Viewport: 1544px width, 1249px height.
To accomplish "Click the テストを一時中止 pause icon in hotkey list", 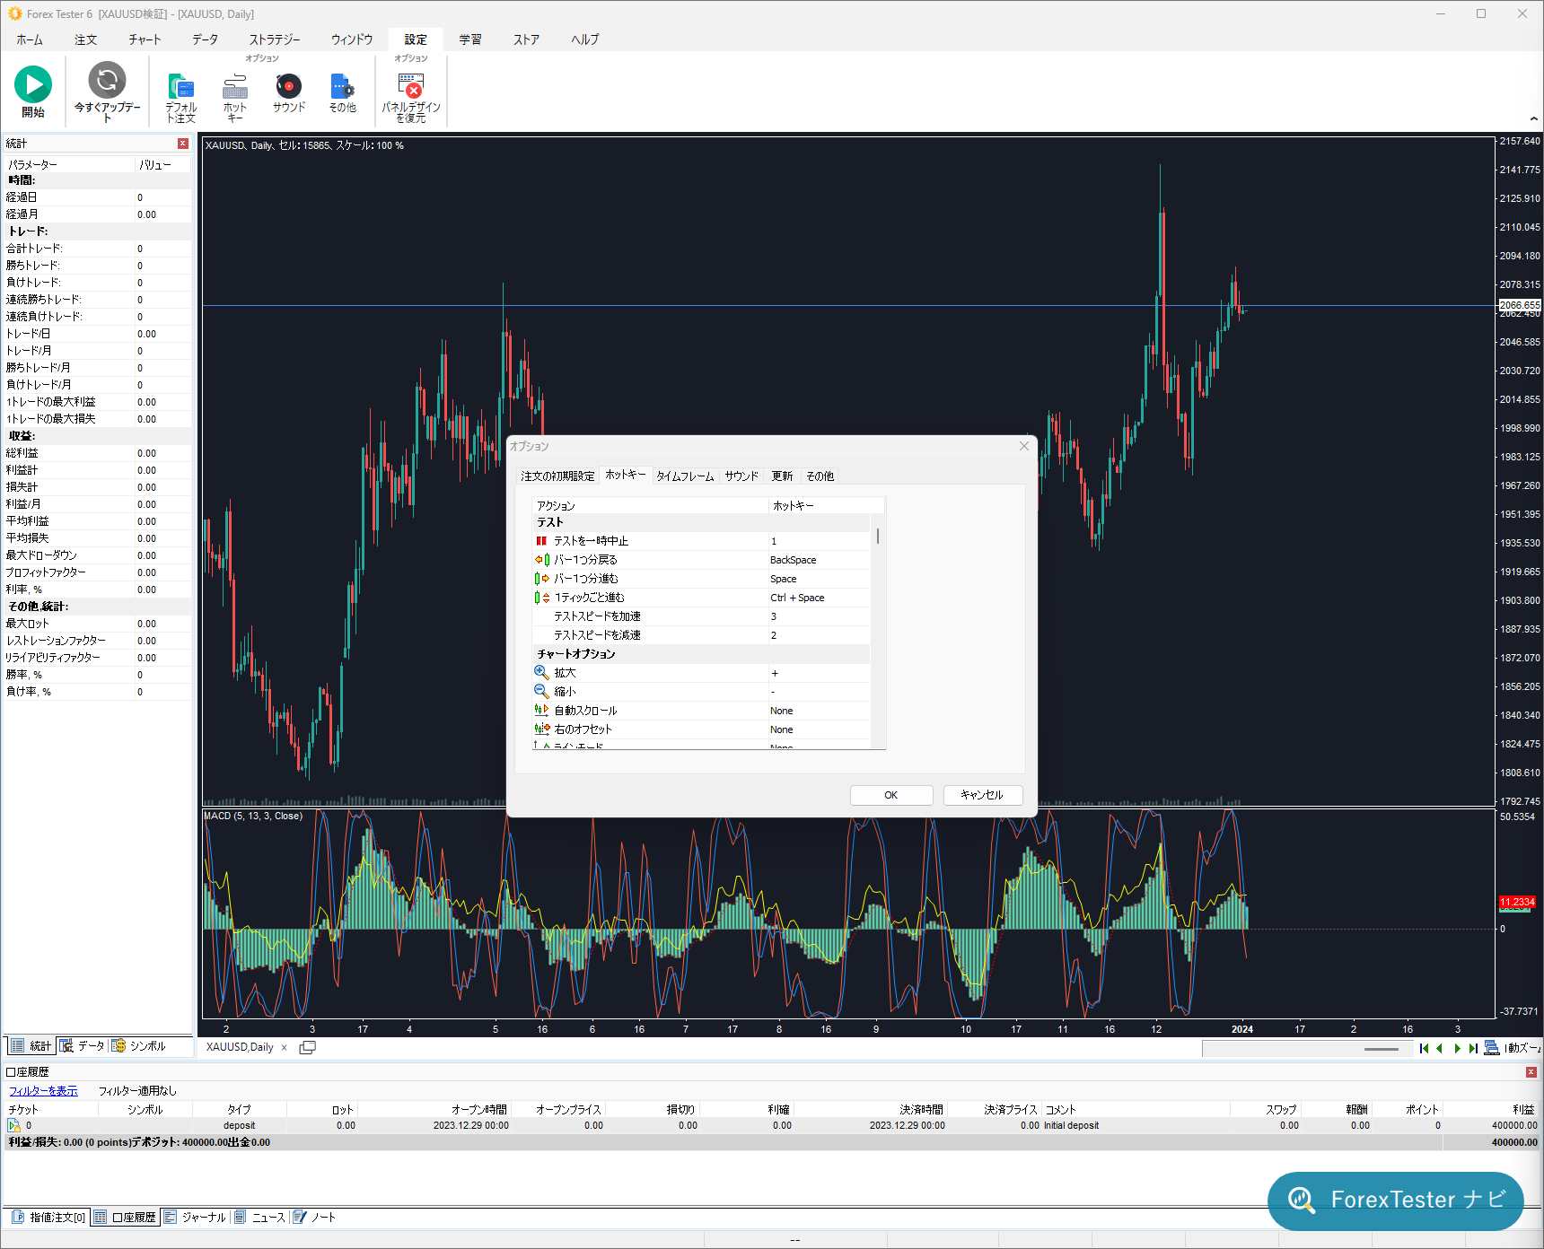I will [x=541, y=541].
